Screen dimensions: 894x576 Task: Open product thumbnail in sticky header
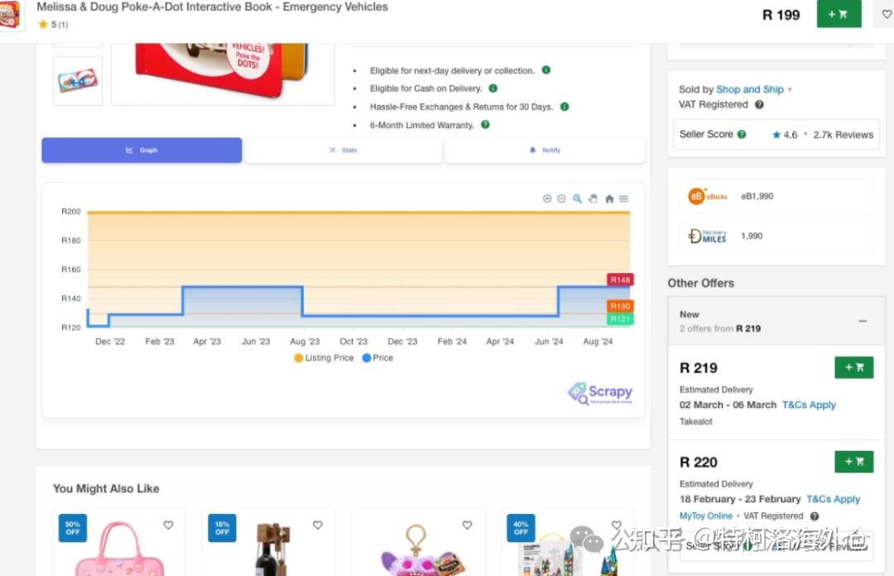10,14
